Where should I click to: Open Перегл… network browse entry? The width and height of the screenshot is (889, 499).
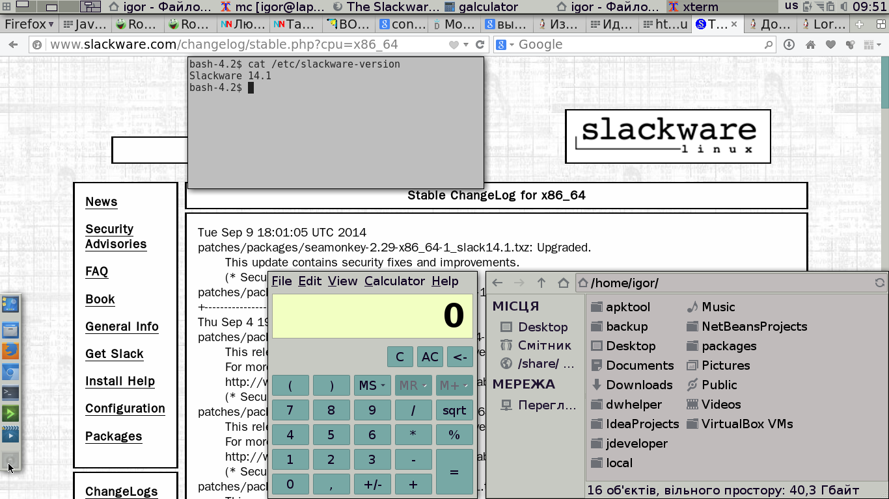click(539, 405)
